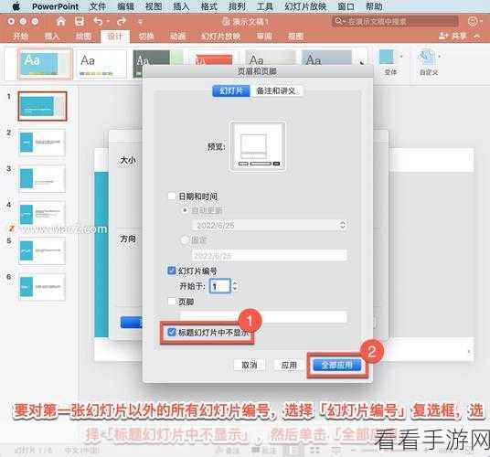Open the 幻灯片放映 menu in the menu bar

tap(305, 6)
